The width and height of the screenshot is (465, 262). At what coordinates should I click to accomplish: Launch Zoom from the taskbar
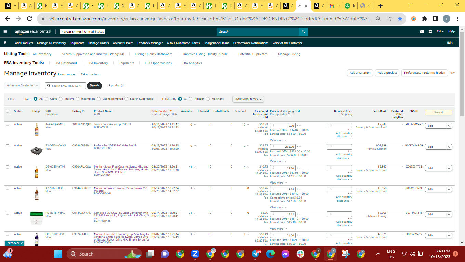pos(195,254)
